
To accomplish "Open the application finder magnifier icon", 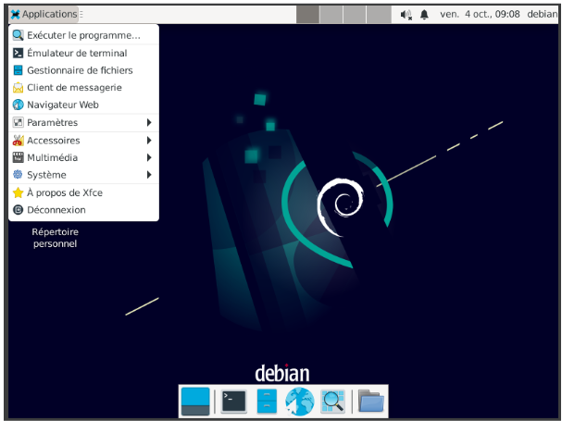I will coord(332,401).
